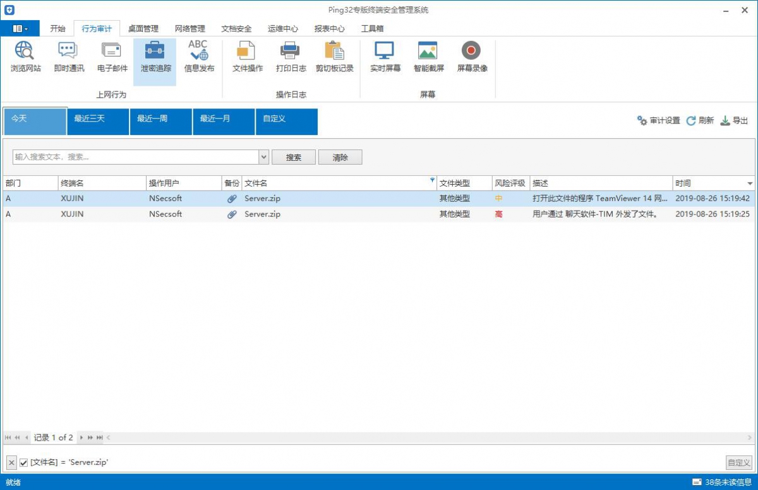
Task: Click 风险评级 column header
Action: pos(511,183)
